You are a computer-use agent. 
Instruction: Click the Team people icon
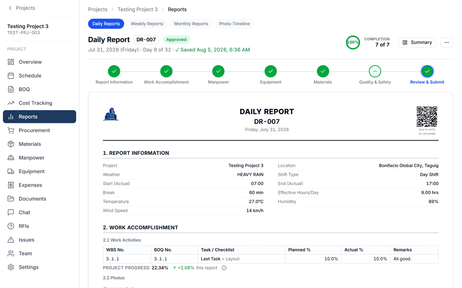click(x=11, y=253)
